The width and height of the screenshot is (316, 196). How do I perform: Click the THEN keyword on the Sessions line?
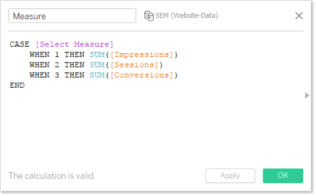click(74, 65)
